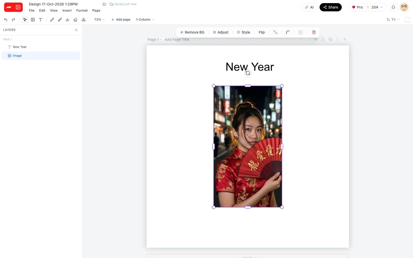Select the Brush marker tool
413x258 pixels.
coord(60,20)
